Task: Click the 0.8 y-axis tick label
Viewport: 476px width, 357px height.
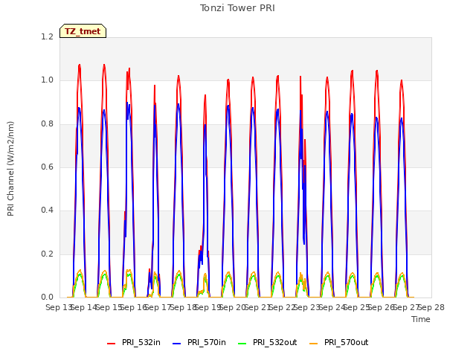Action: click(x=47, y=123)
